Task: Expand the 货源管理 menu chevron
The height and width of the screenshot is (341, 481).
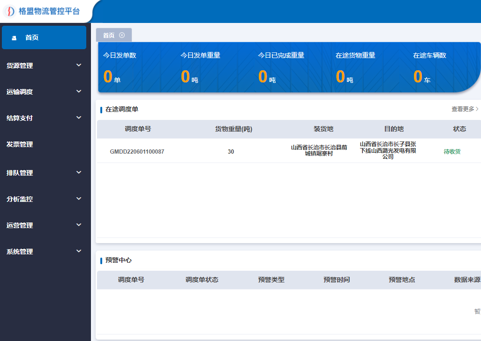Action: coord(79,65)
